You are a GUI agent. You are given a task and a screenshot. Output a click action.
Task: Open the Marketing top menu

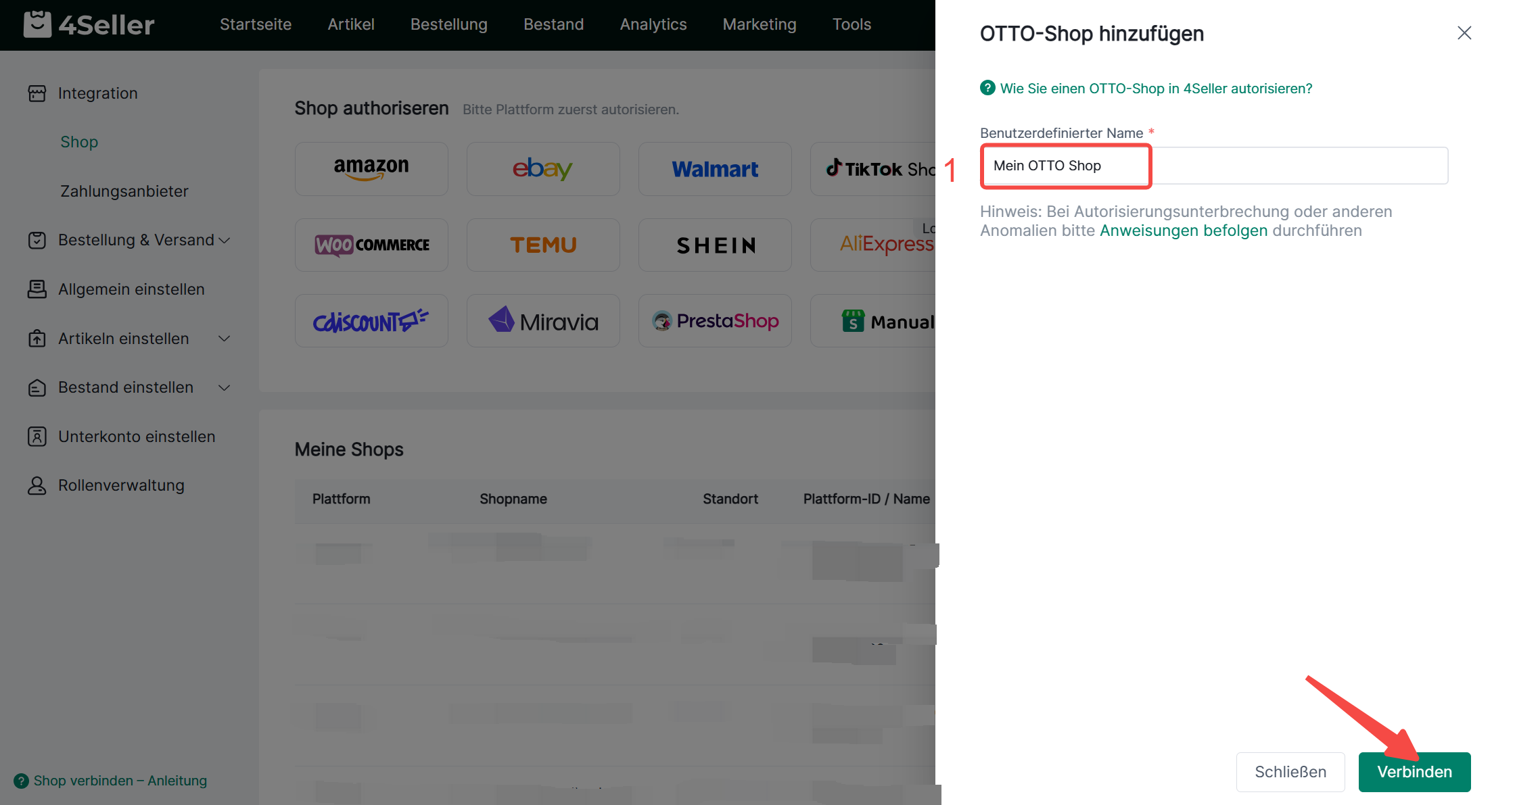tap(759, 24)
